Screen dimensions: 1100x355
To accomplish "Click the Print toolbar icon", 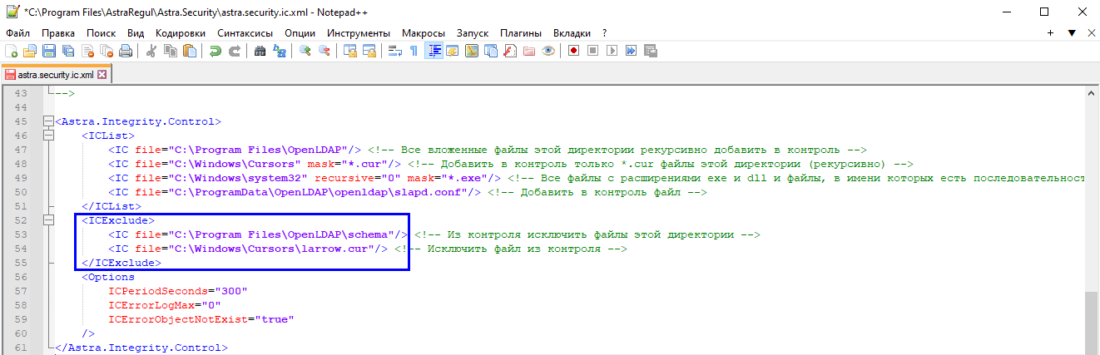I will [126, 51].
